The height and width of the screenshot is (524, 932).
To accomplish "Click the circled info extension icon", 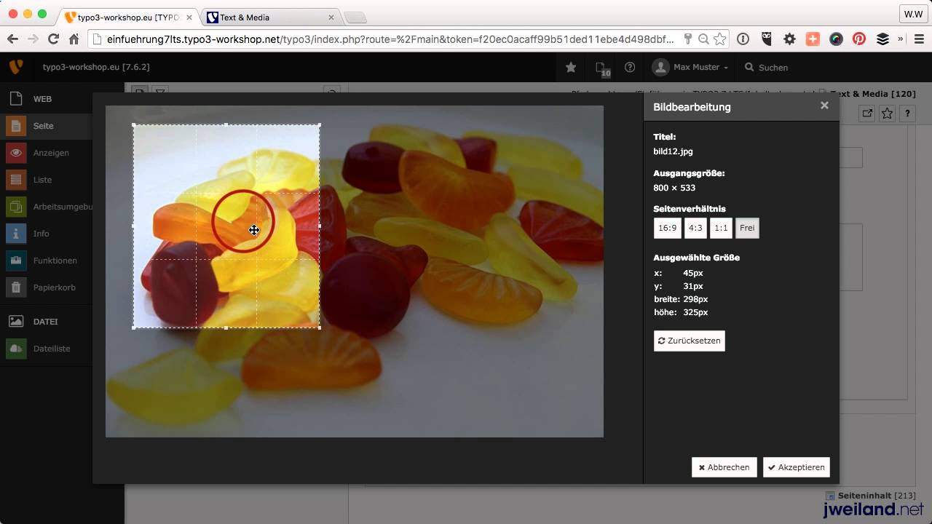I will click(743, 39).
